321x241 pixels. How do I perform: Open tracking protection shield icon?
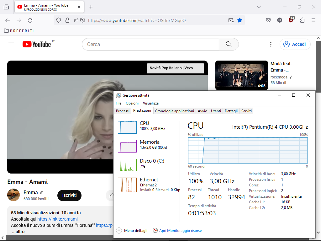coord(59,20)
